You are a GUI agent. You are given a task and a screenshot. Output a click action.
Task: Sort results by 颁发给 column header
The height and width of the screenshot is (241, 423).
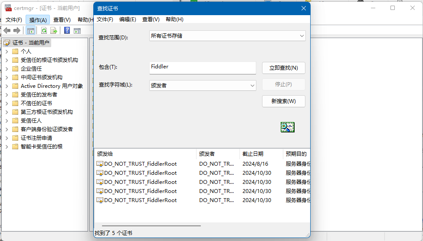(x=145, y=154)
